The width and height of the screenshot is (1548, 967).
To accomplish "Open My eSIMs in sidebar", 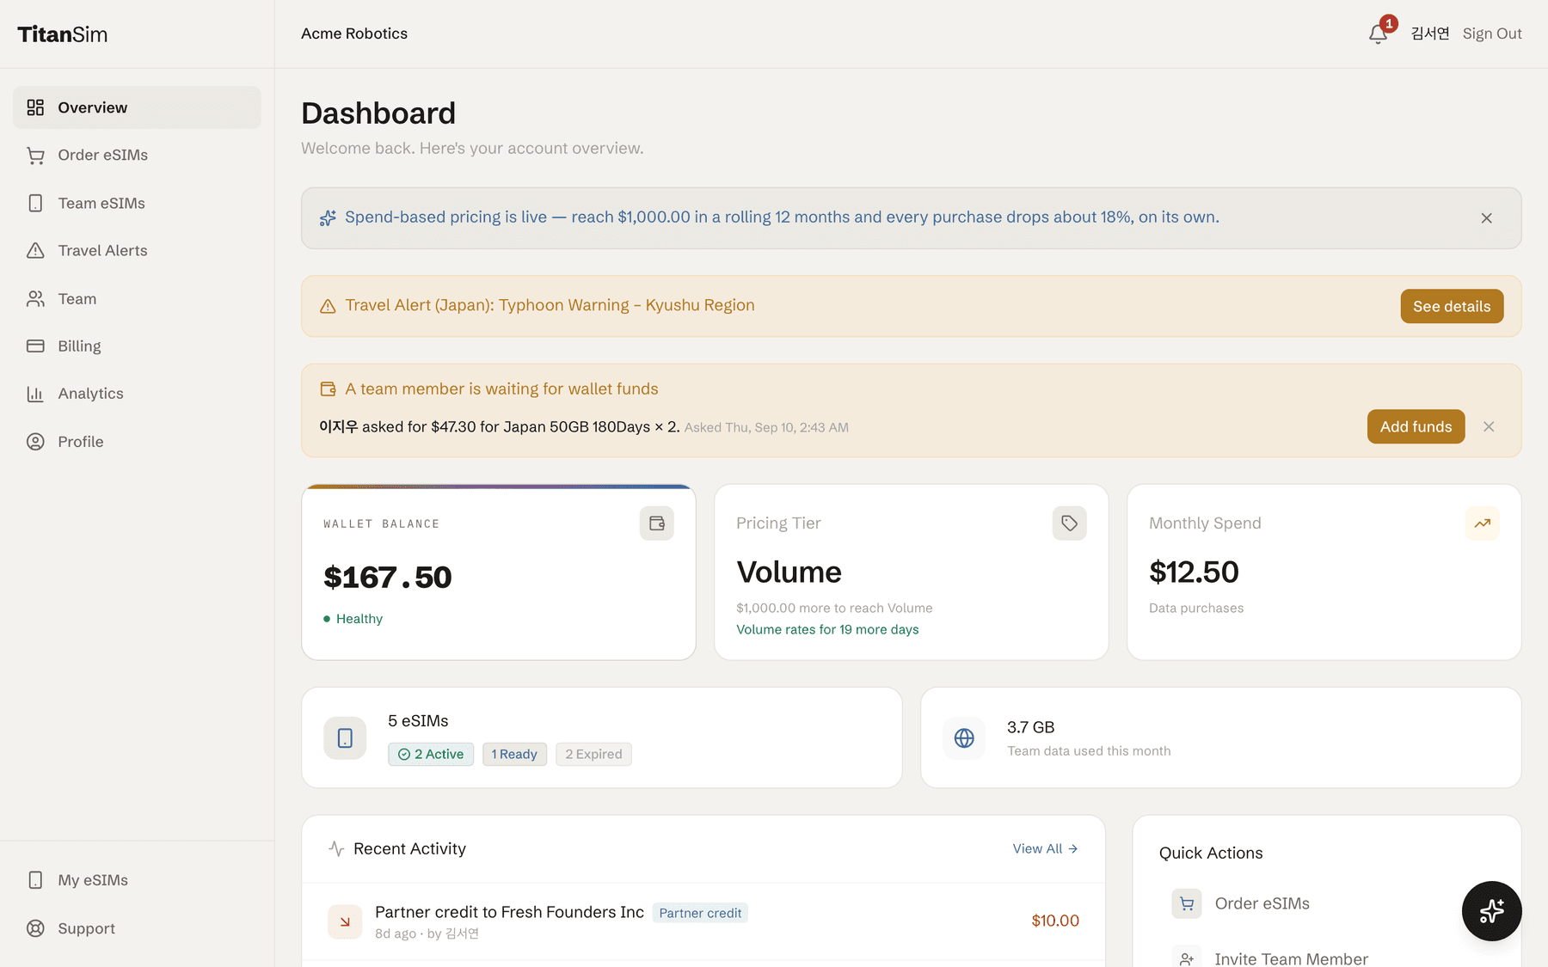I will (137, 880).
